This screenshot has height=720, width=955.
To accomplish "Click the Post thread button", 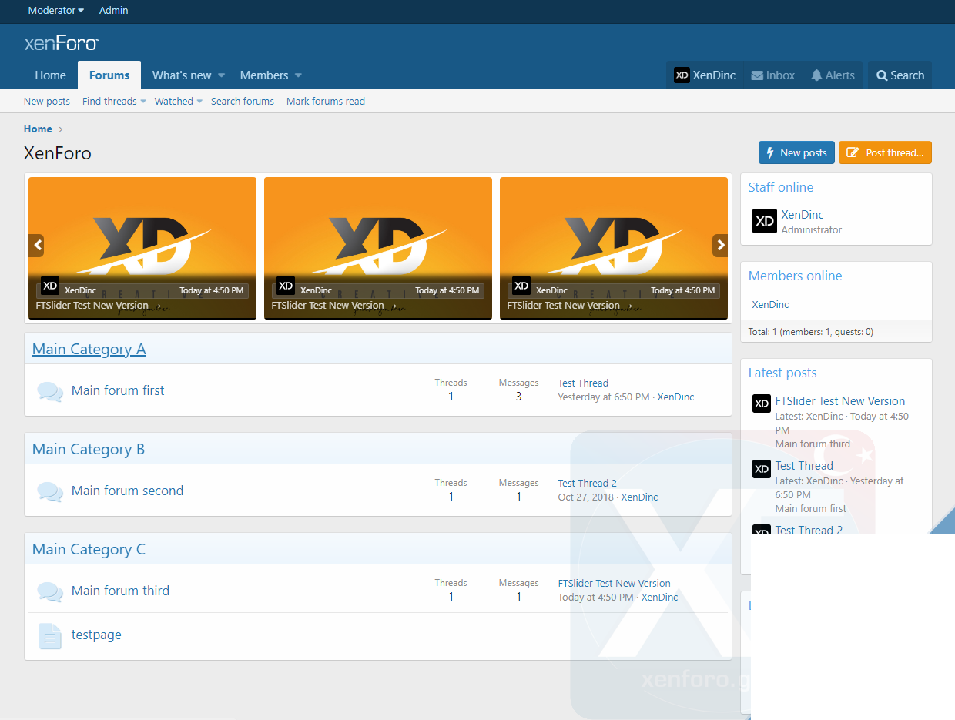I will (885, 152).
